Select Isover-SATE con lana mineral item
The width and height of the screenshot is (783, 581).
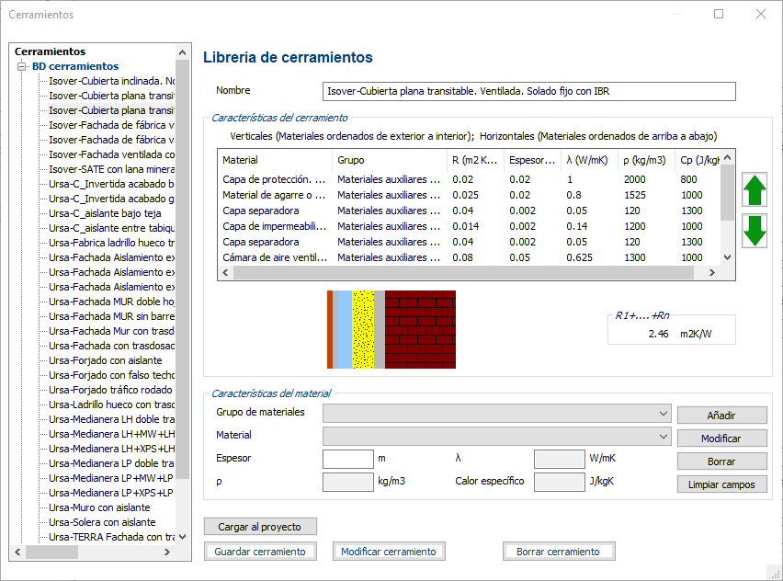110,169
